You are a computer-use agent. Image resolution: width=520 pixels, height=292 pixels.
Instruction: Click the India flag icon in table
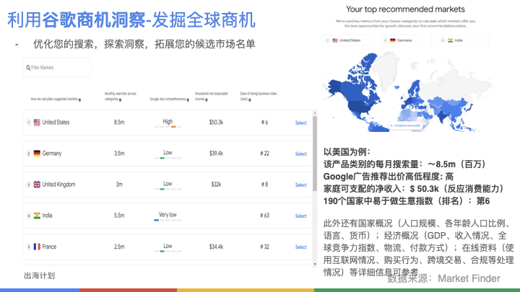[x=37, y=216]
